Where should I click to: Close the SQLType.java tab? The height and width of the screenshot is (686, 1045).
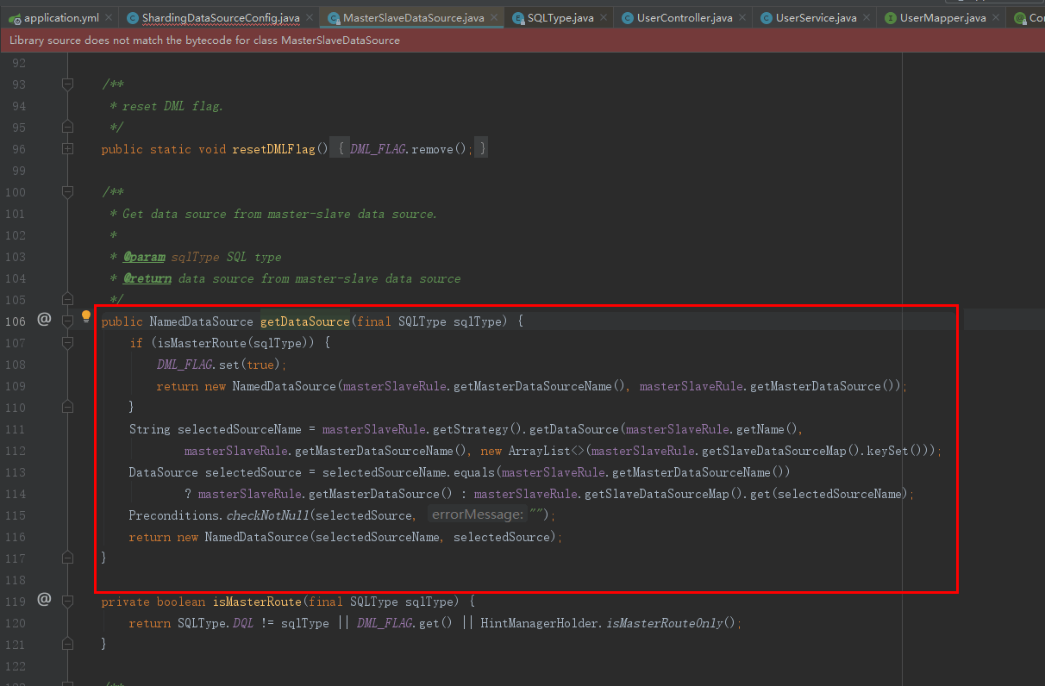point(603,18)
